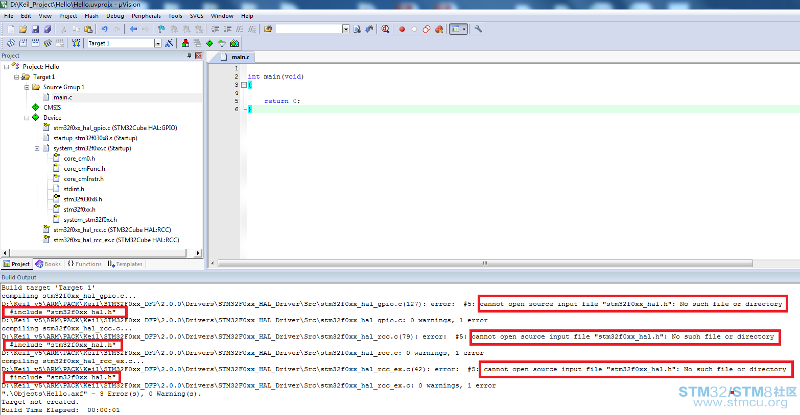Click the Unindent lines icon
The image size is (800, 415).
[227, 29]
